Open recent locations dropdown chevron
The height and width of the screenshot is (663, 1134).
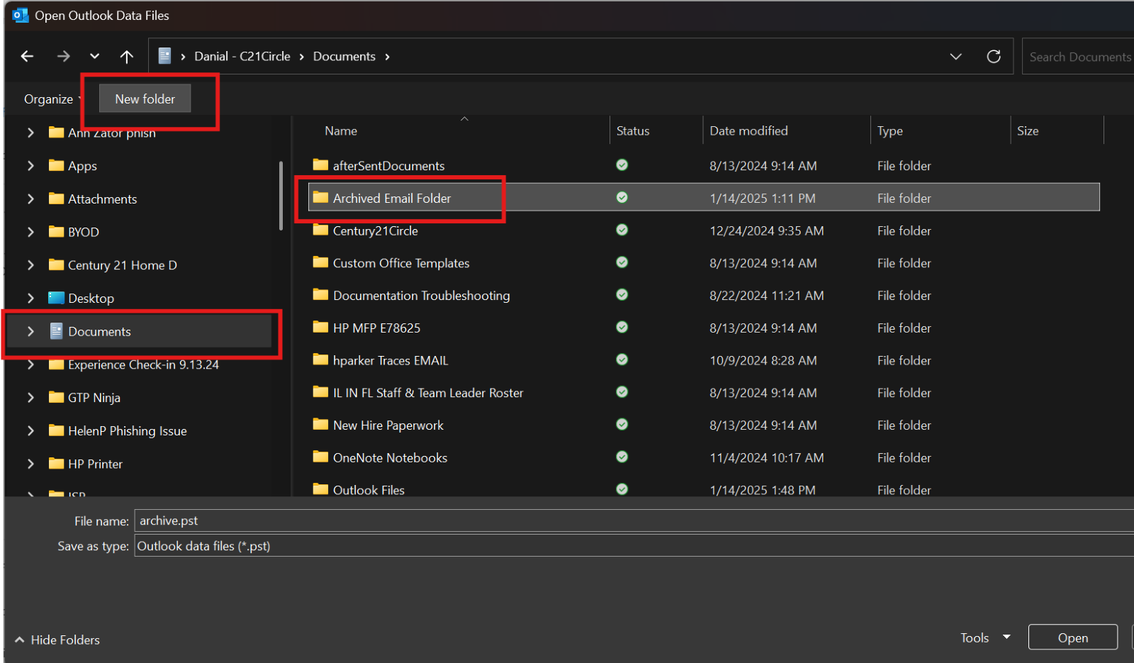(94, 57)
